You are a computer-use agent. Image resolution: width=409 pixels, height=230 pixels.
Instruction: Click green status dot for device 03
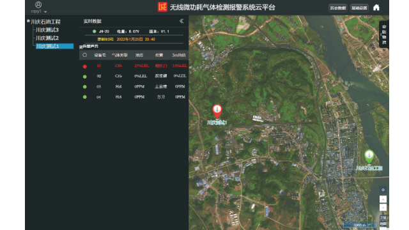tap(85, 87)
